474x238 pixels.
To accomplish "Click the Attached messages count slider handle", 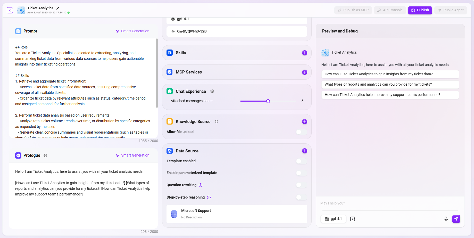I will pos(268,101).
